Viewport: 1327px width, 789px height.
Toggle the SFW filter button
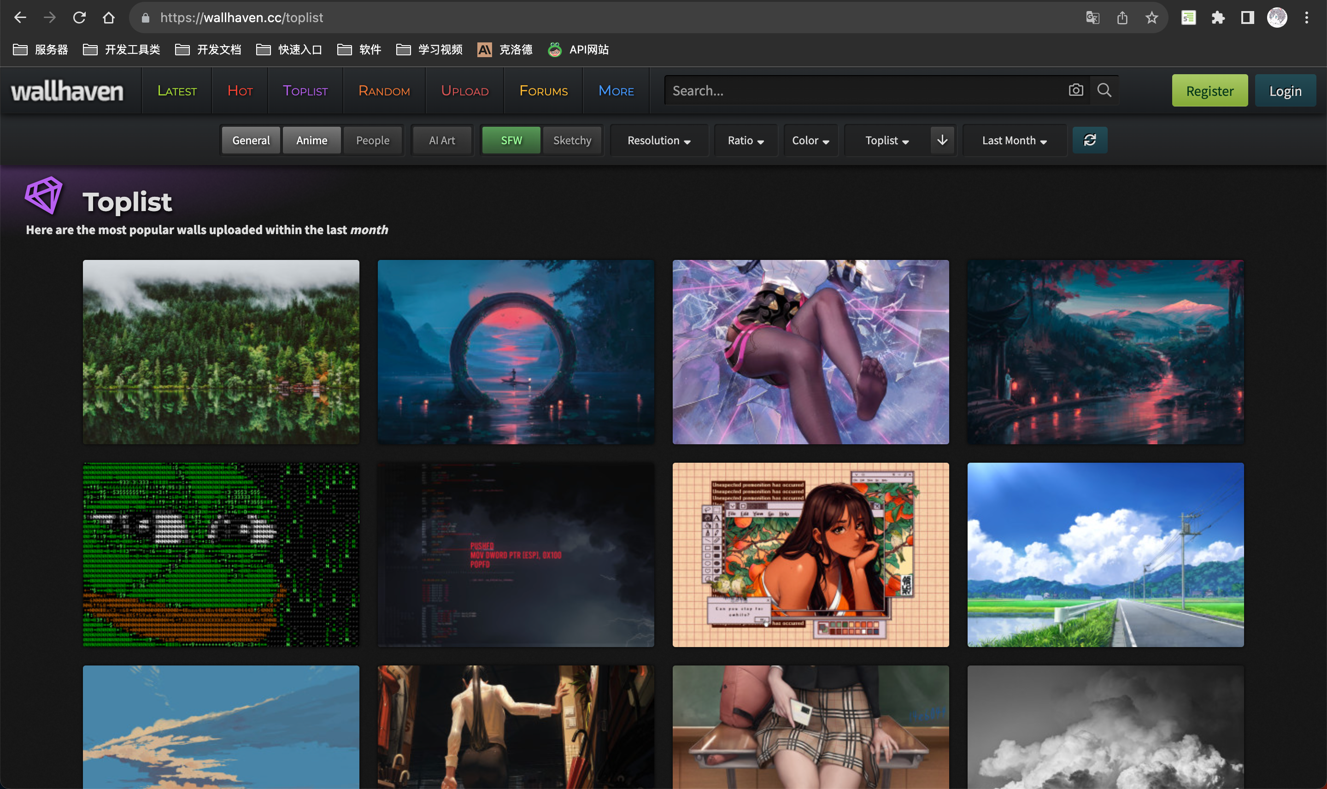tap(511, 140)
